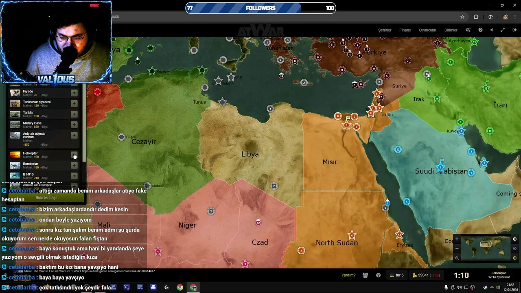
Task: Select the Piyade unit thumbnail
Action: click(x=15, y=93)
